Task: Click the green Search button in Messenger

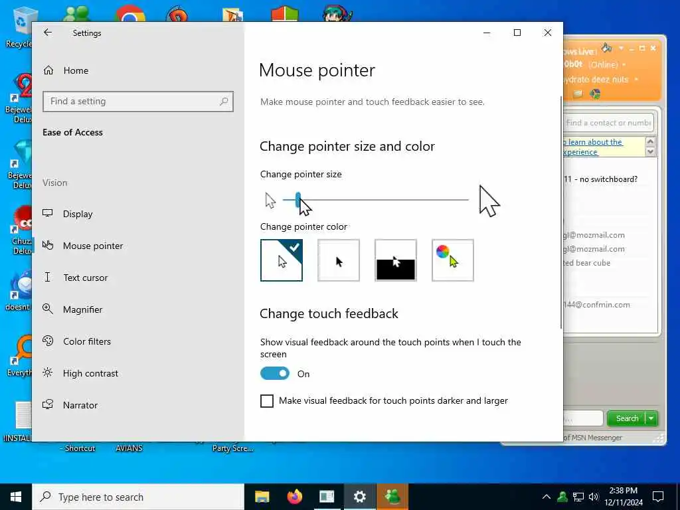Action: (627, 418)
